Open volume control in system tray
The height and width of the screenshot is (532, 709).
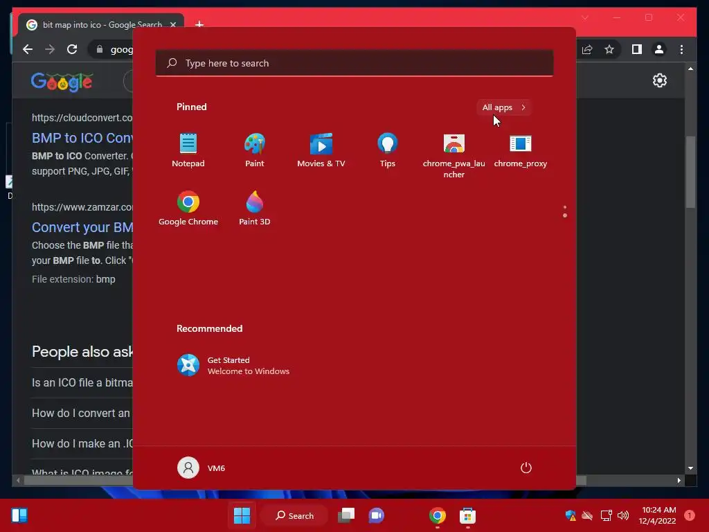pos(623,515)
